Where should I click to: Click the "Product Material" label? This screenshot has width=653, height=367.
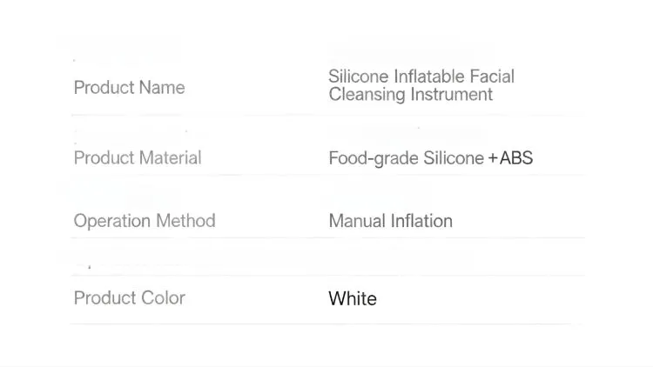point(138,157)
